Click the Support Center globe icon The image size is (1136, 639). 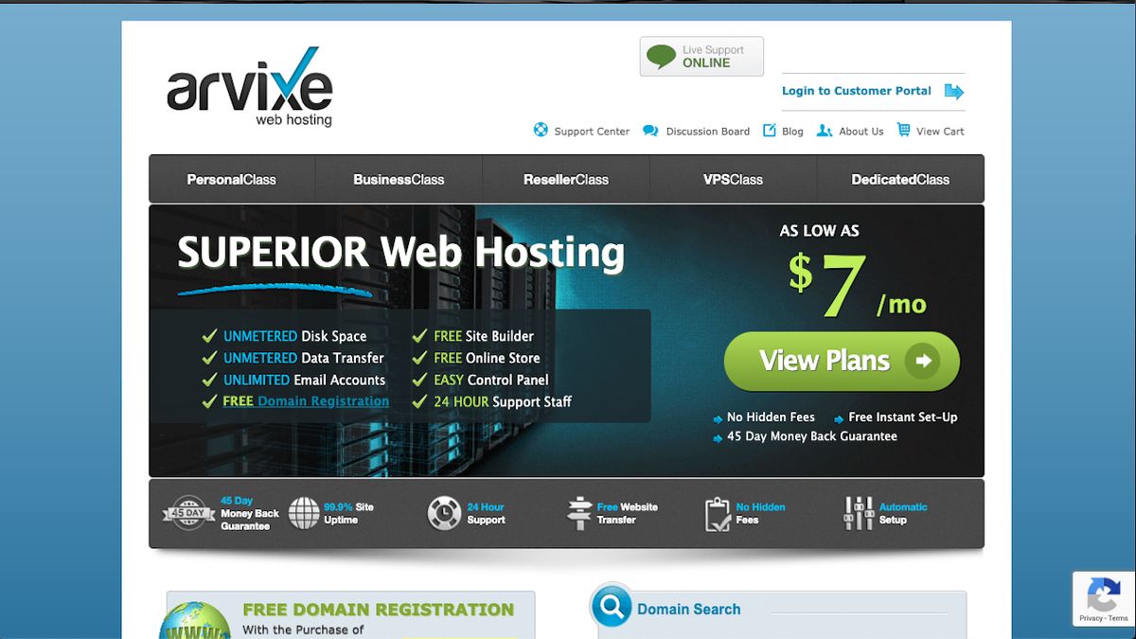[541, 131]
